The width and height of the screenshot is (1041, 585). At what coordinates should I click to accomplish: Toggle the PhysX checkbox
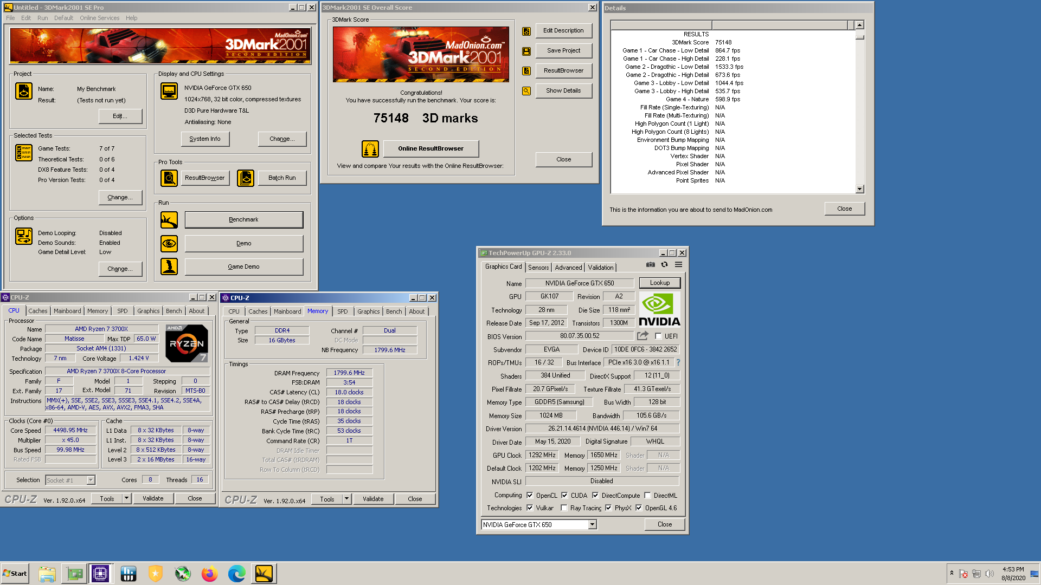tap(608, 508)
